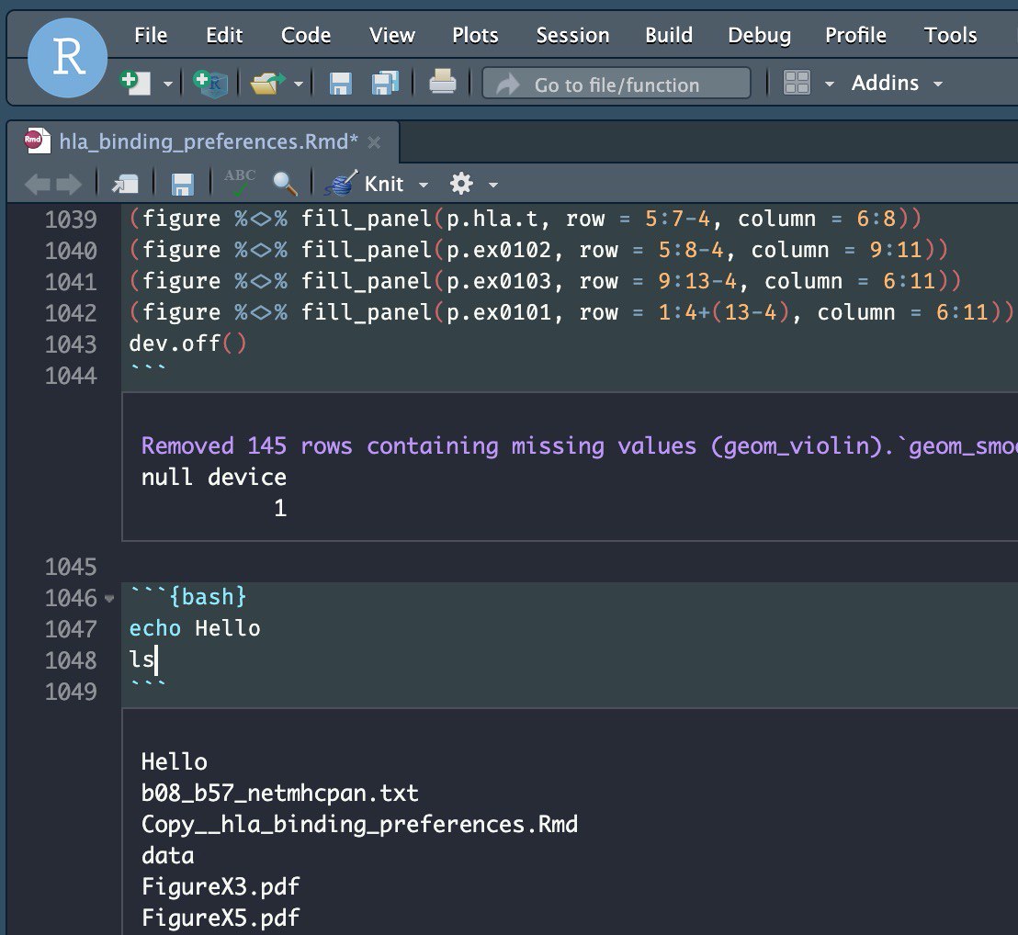Click line number 1039 in gutter
The height and width of the screenshot is (935, 1018).
[71, 220]
